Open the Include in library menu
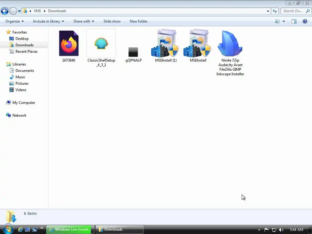Image resolution: width=312 pixels, height=234 pixels. click(48, 21)
